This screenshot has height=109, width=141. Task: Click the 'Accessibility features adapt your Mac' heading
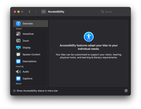(89, 47)
